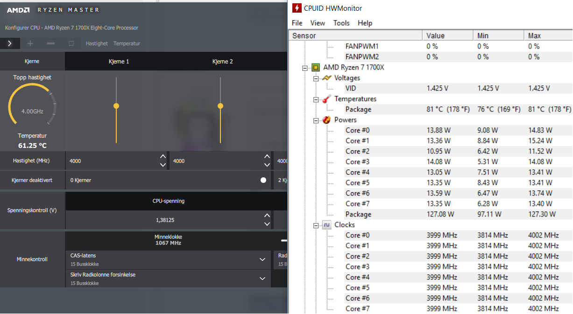The image size is (573, 314).
Task: Collapse the AMD Ryzen 7 1700X tree node
Action: point(305,68)
